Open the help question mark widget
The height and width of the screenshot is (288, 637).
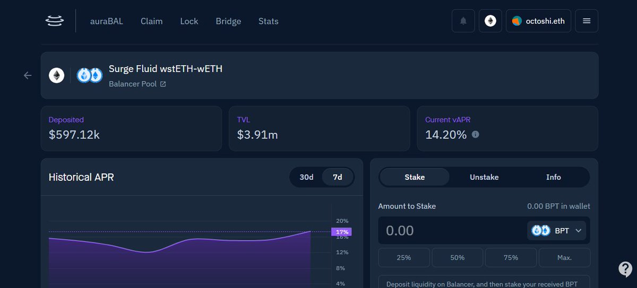click(625, 269)
